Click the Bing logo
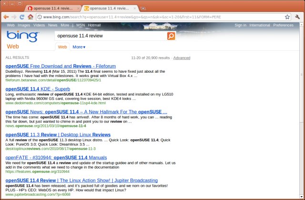 coord(23,36)
